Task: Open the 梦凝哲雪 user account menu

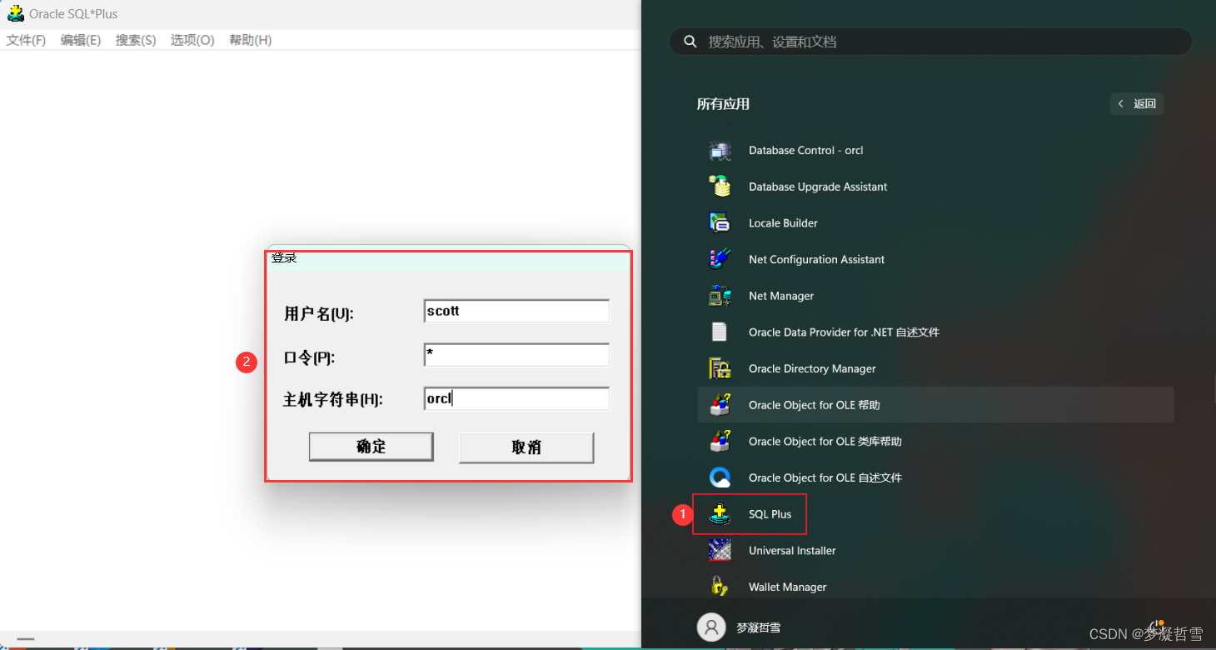Action: pyautogui.click(x=741, y=627)
